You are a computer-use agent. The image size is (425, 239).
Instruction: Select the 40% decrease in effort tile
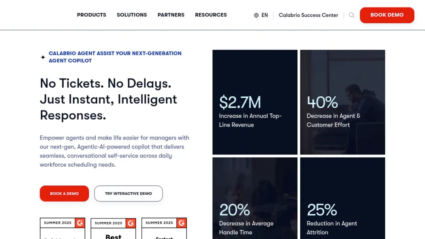[343, 102]
